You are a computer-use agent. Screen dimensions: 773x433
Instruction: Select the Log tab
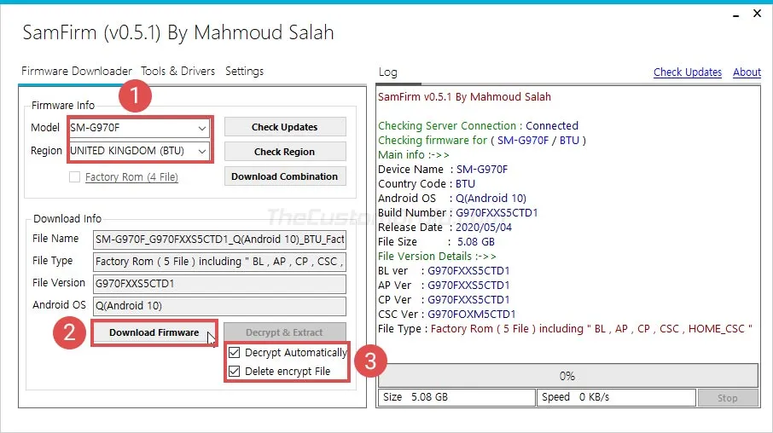click(388, 72)
